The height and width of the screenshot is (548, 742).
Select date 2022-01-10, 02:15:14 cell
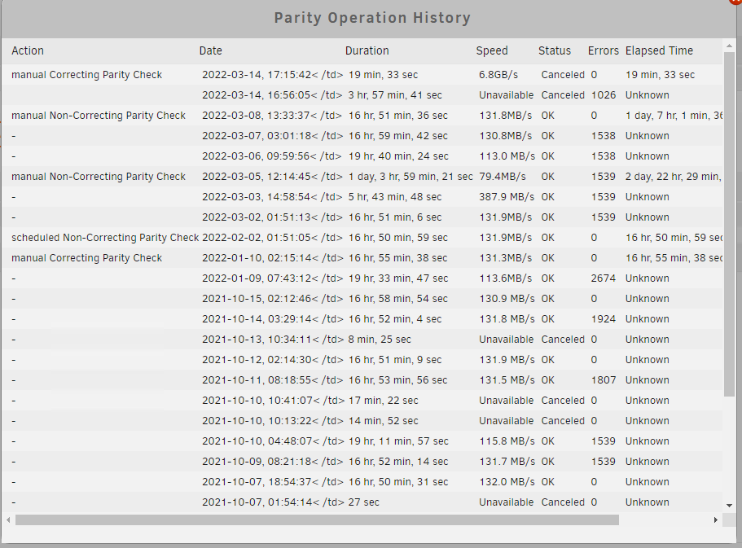pyautogui.click(x=272, y=258)
